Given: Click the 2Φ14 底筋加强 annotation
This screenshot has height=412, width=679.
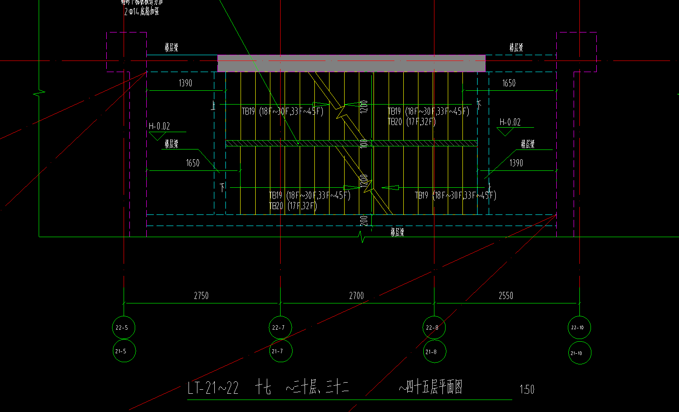Looking at the screenshot, I should [141, 12].
